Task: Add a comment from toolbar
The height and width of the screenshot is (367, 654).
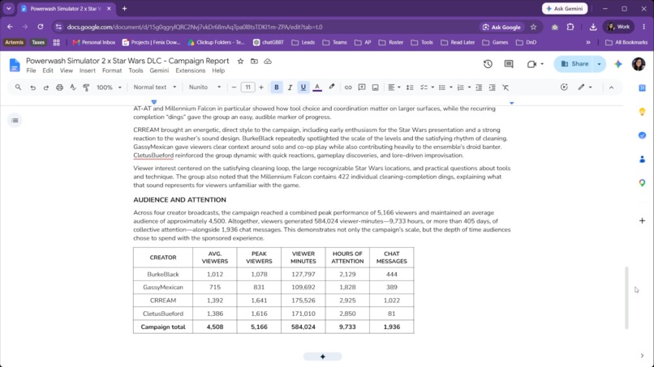Action: [362, 87]
